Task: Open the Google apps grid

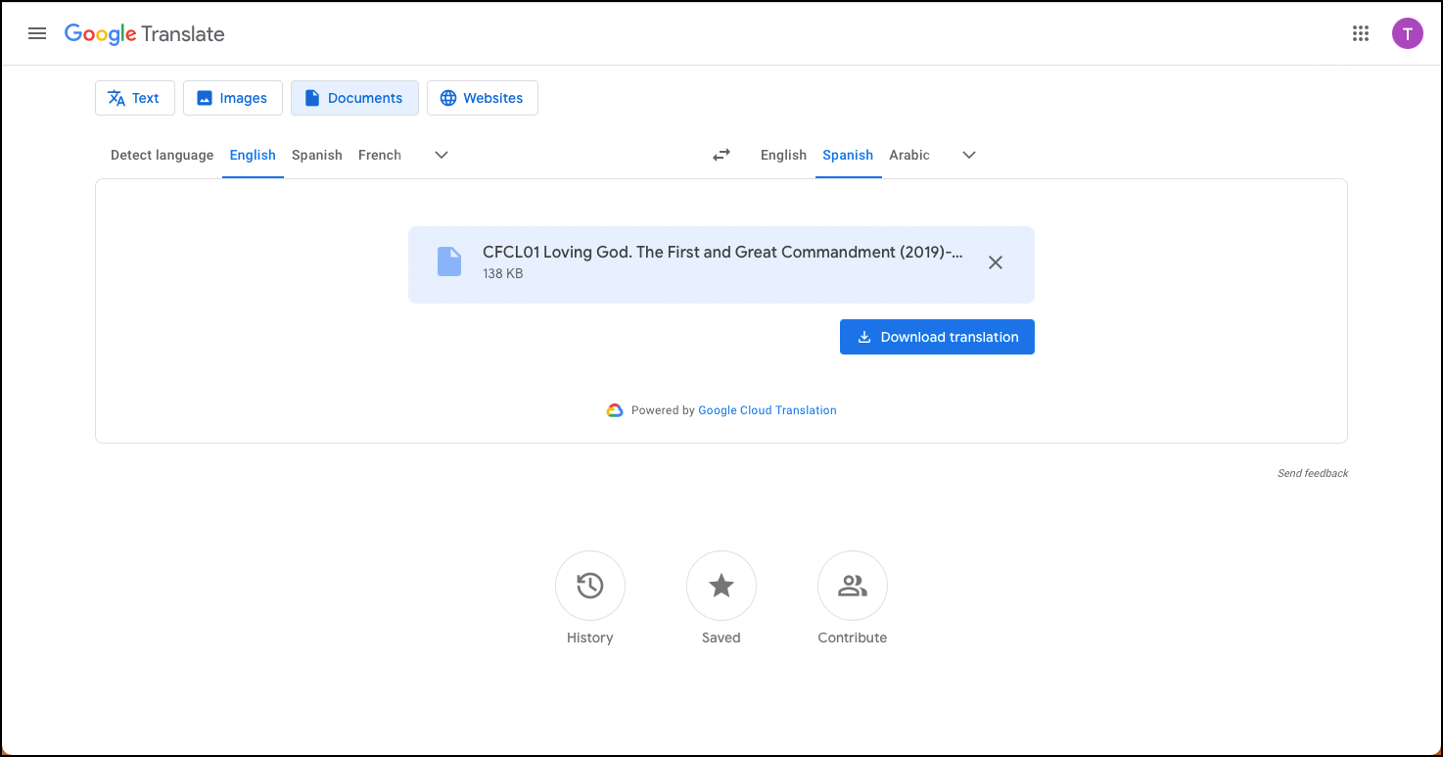Action: (x=1361, y=33)
